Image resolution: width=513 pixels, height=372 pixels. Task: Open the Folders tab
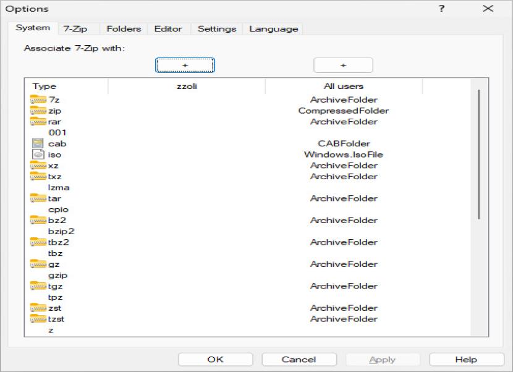124,28
